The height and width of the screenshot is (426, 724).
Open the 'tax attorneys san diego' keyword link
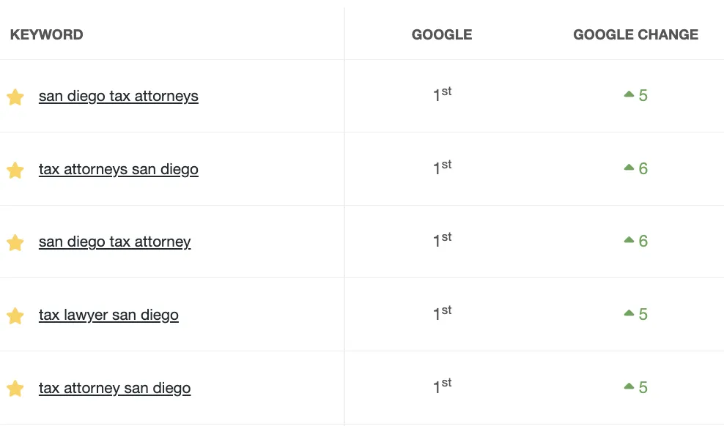coord(118,169)
